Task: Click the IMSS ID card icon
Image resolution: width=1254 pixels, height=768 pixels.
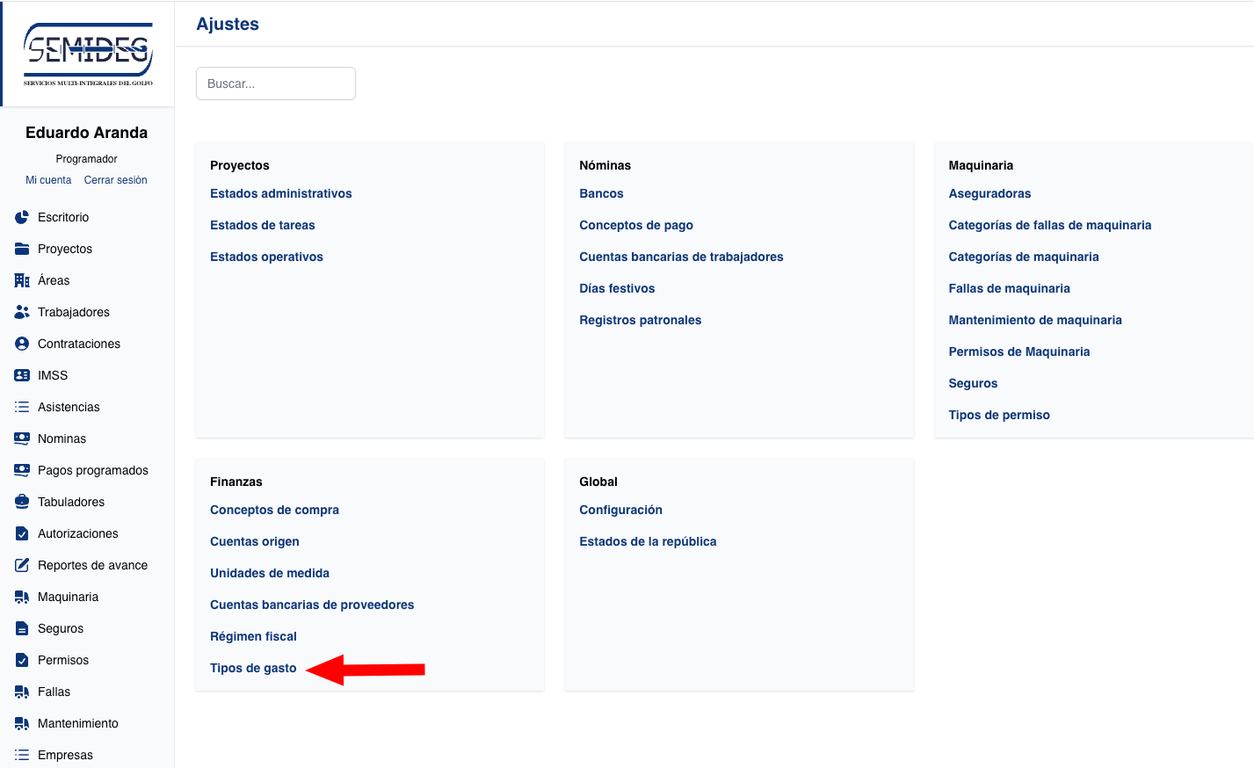Action: click(x=22, y=375)
